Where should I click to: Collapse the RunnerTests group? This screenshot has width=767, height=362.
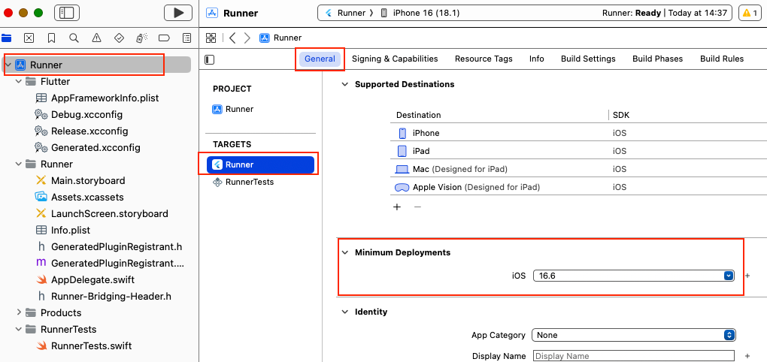[19, 329]
